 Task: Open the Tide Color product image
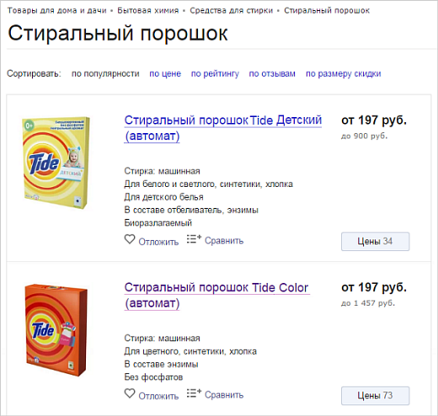click(x=56, y=330)
